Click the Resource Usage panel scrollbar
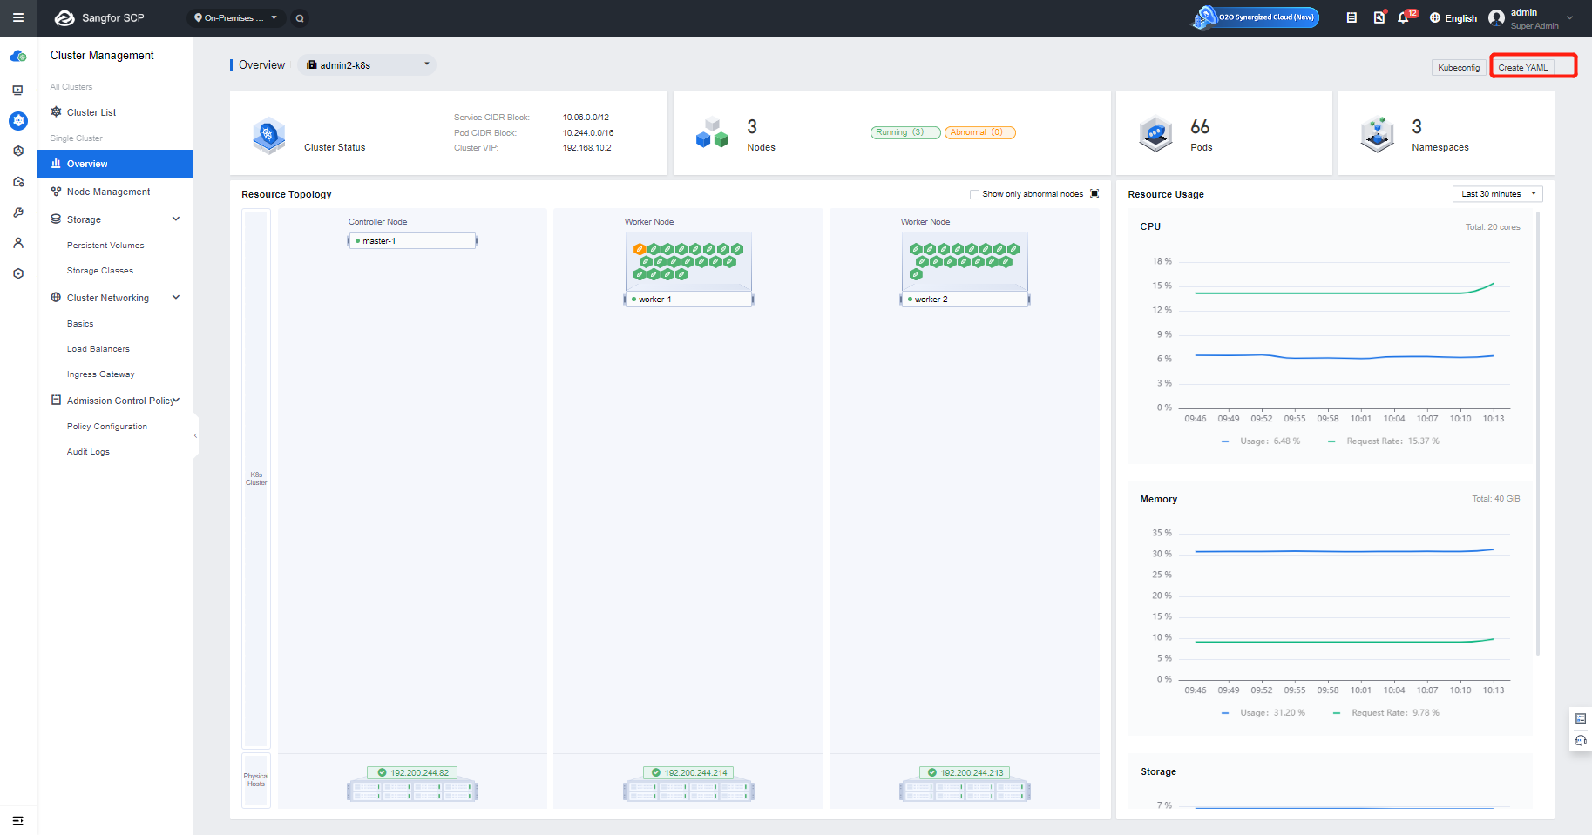The width and height of the screenshot is (1592, 835). click(x=1538, y=432)
